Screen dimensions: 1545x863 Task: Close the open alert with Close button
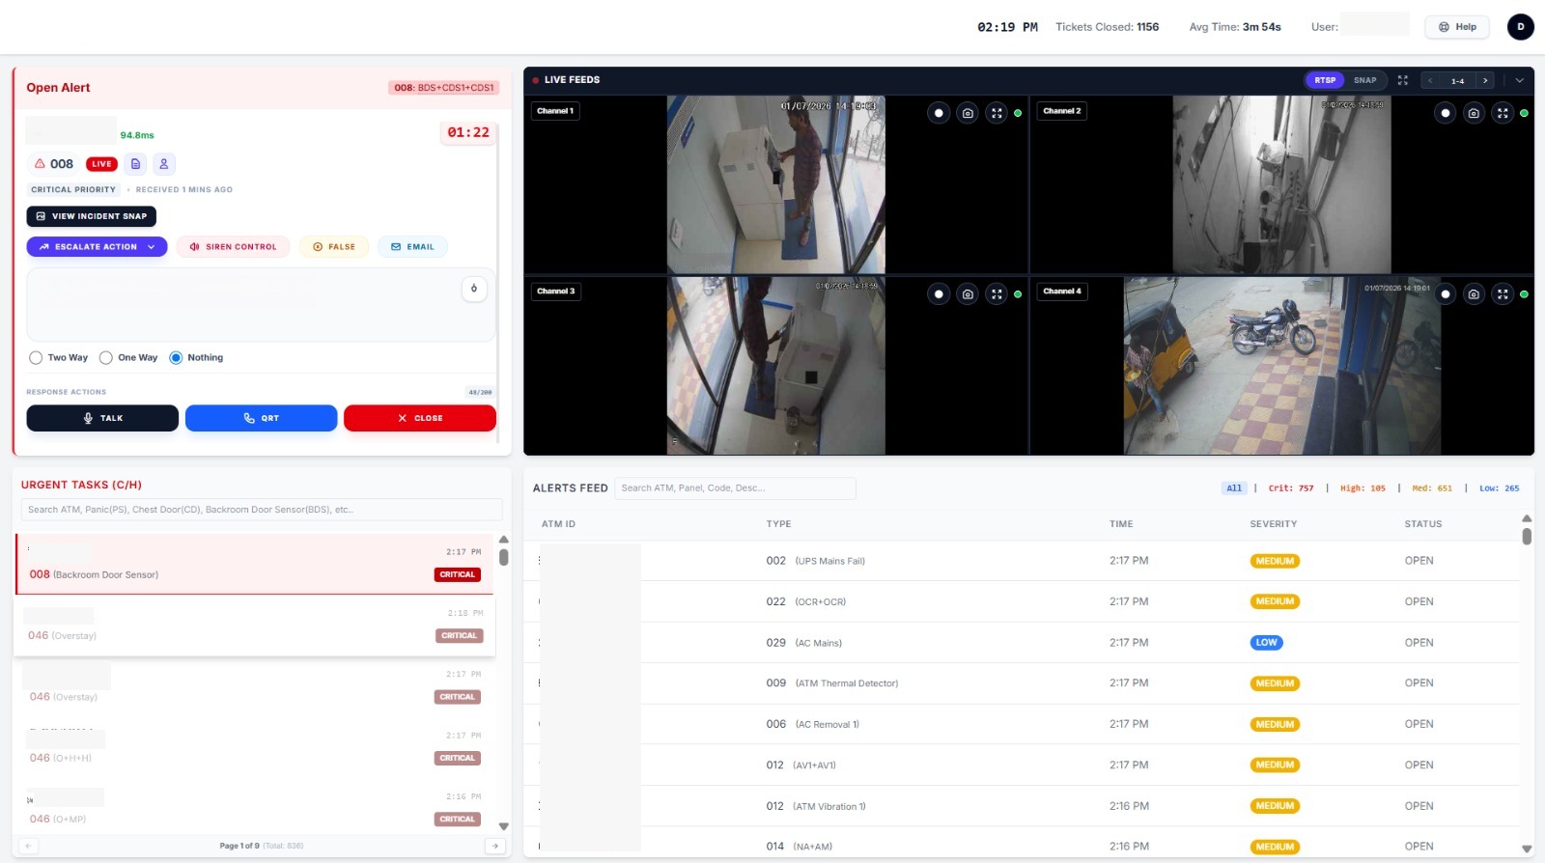coord(420,418)
